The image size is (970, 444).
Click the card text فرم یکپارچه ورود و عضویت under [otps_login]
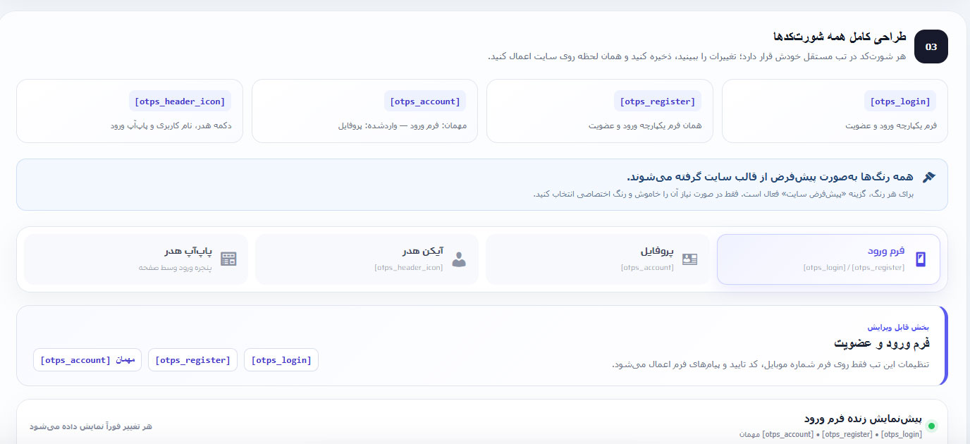pos(891,125)
